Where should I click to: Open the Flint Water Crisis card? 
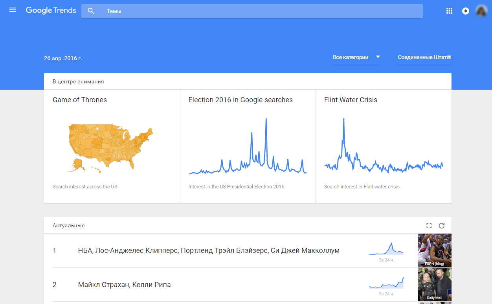[351, 100]
